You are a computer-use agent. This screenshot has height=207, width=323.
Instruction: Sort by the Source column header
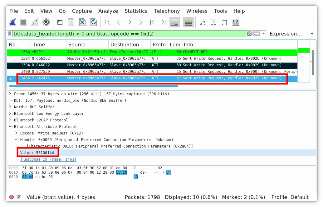pyautogui.click(x=87, y=45)
